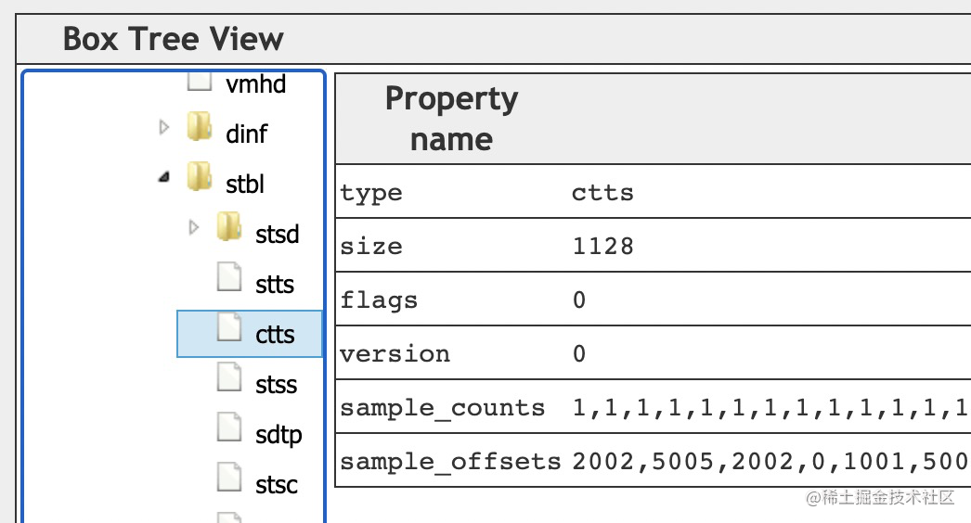Select the stsc box label
This screenshot has width=971, height=523.
[x=277, y=485]
